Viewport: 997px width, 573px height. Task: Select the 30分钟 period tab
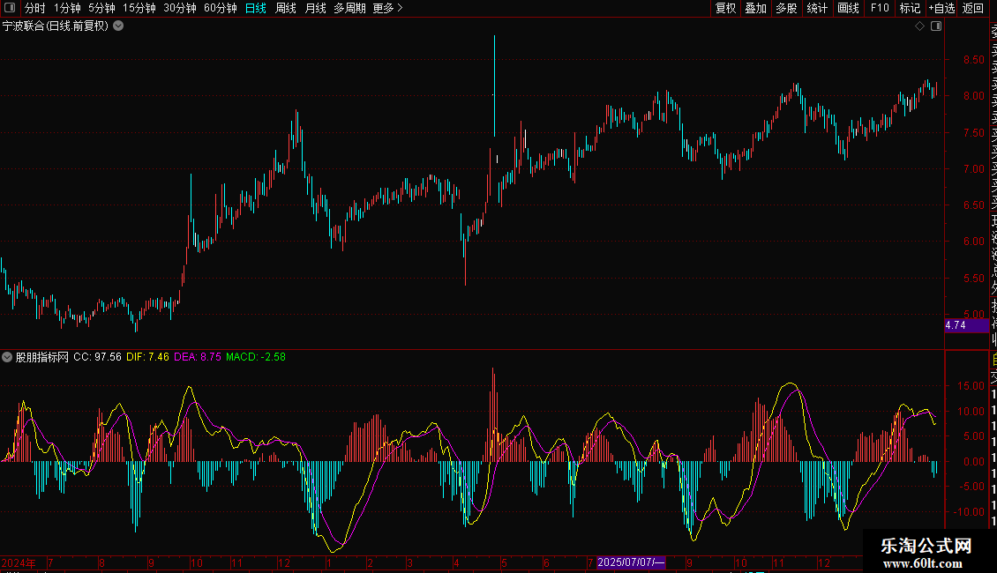pyautogui.click(x=180, y=8)
